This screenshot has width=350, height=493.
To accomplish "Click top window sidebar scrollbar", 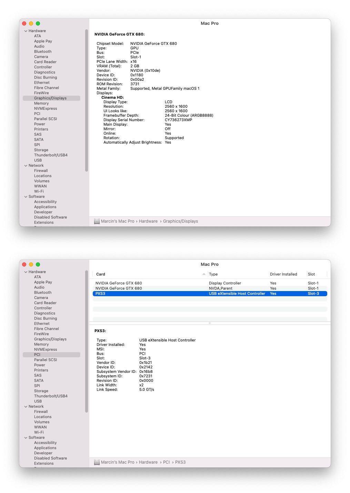I will pyautogui.click(x=86, y=100).
